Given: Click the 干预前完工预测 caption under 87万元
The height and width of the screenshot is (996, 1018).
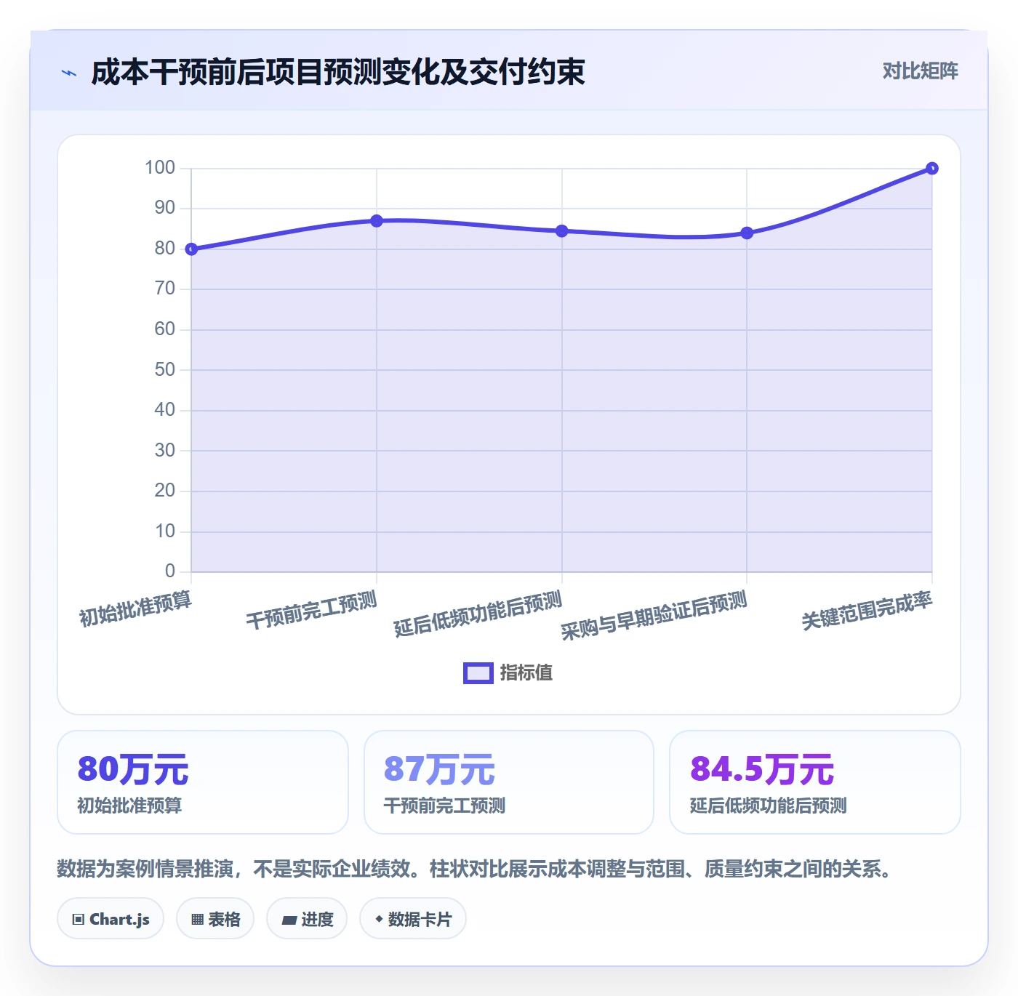Looking at the screenshot, I should point(444,806).
